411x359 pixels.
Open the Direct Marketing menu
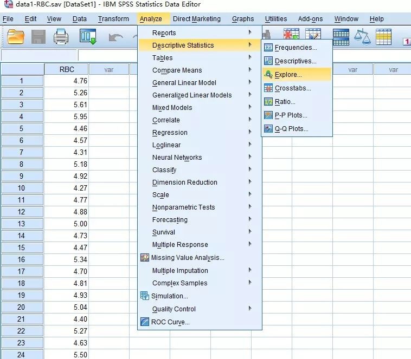tap(197, 19)
